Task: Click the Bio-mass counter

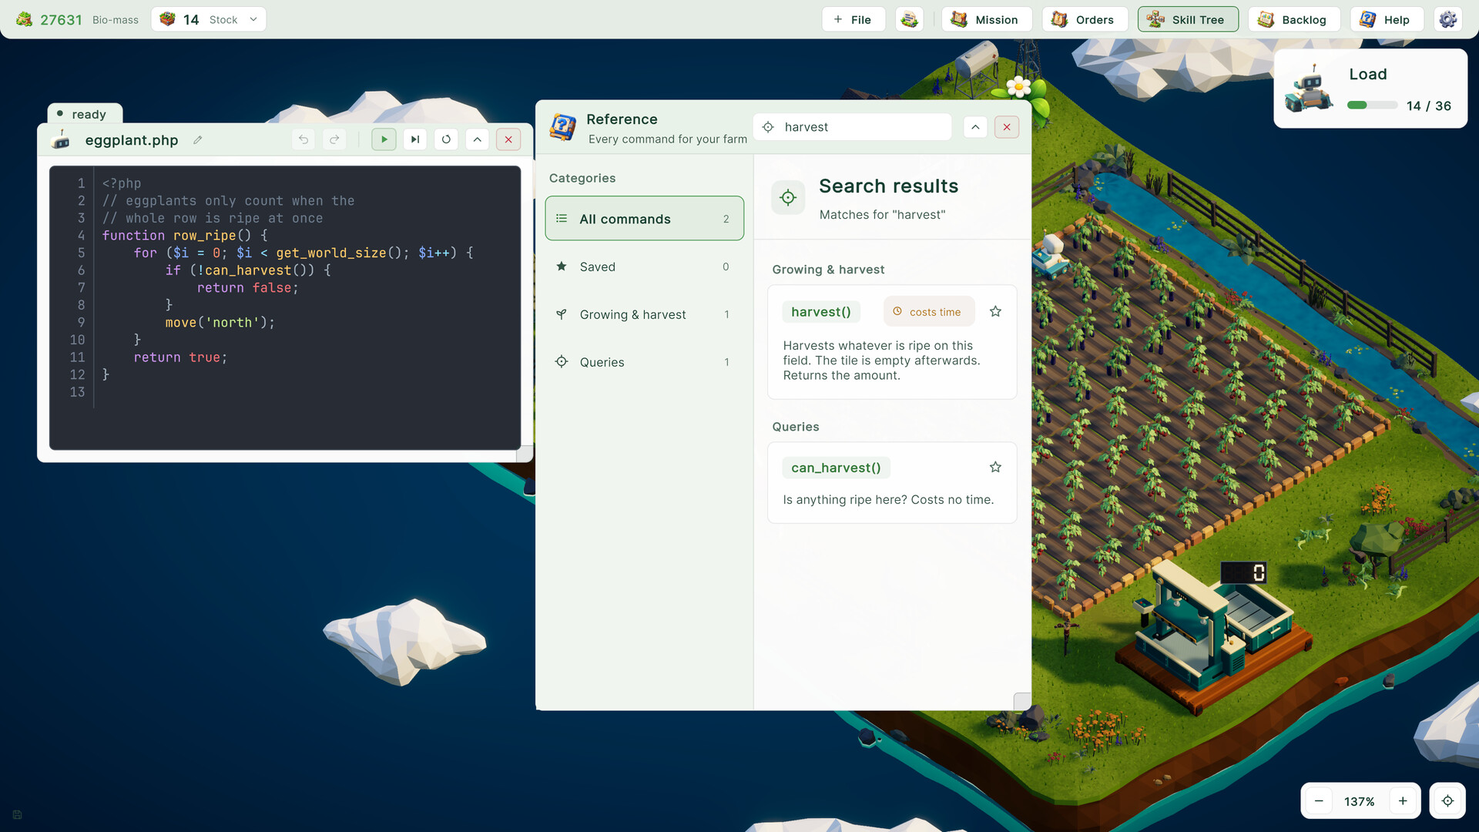Action: [79, 19]
